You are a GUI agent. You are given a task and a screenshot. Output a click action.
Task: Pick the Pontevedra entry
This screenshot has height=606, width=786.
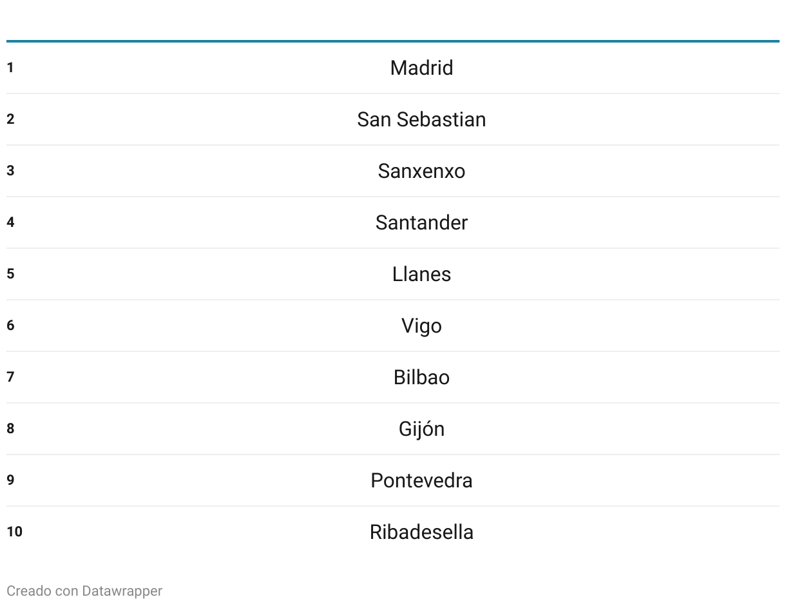click(x=421, y=480)
